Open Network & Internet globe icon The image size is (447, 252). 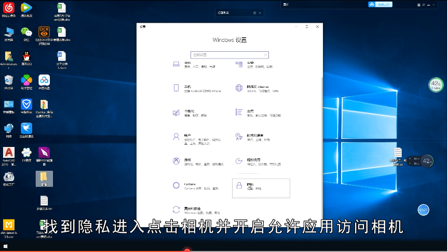click(239, 88)
